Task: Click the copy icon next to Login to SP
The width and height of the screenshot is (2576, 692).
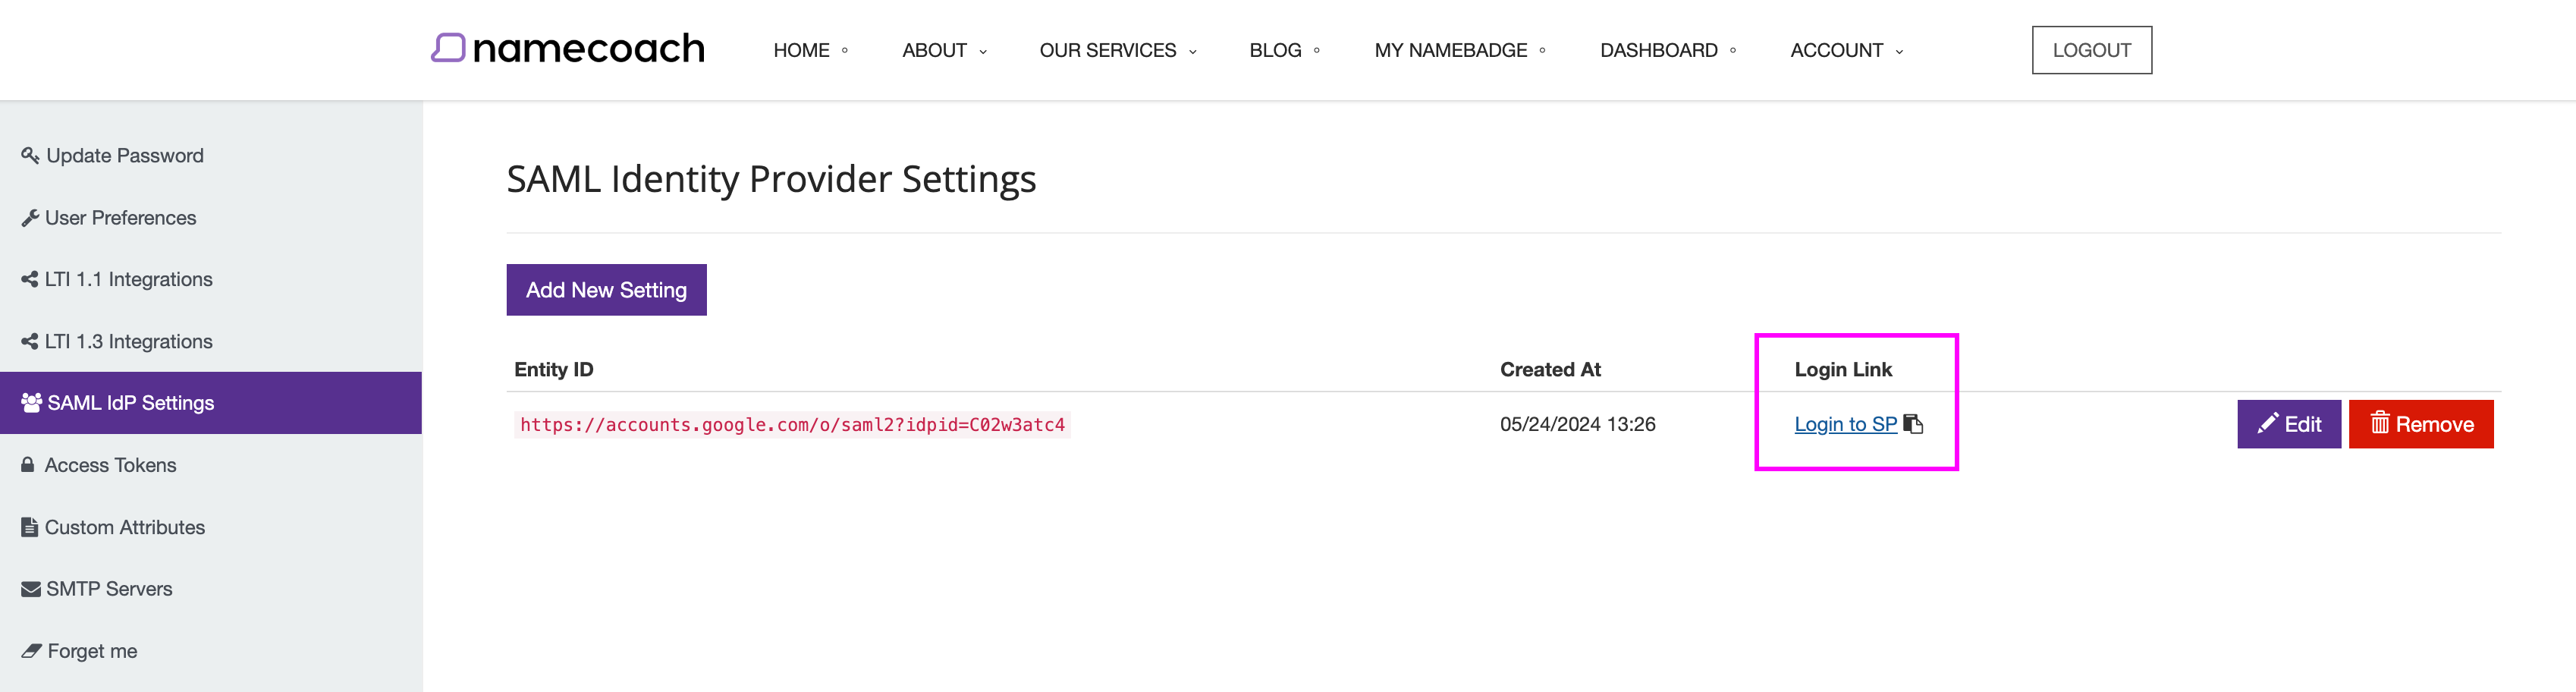Action: [x=1914, y=424]
